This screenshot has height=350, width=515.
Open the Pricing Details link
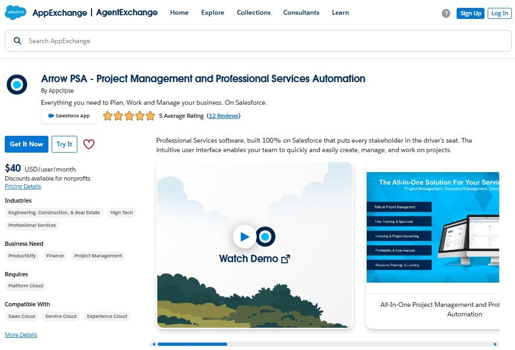pos(23,186)
